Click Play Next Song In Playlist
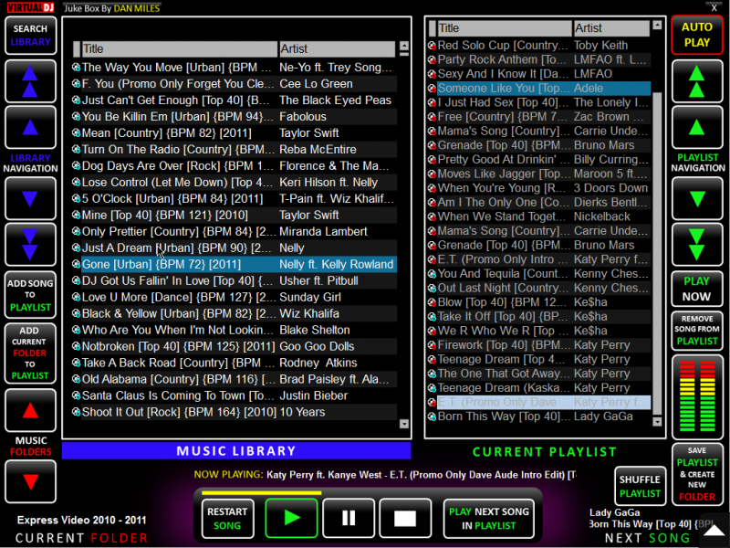Image resolution: width=730 pixels, height=548 pixels. coord(489,518)
